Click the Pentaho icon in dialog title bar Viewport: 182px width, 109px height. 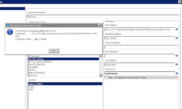[7, 25]
